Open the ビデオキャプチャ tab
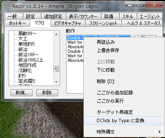The height and width of the screenshot is (138, 165). 68,23
